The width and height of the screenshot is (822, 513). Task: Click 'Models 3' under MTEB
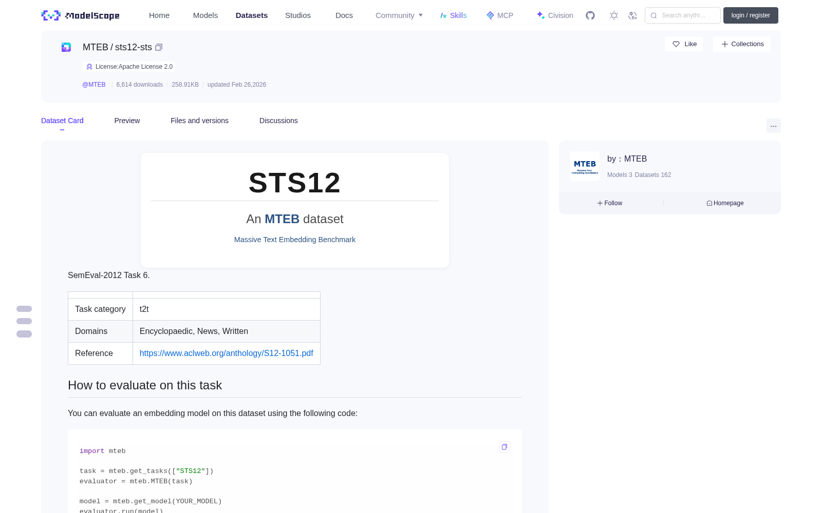(620, 175)
